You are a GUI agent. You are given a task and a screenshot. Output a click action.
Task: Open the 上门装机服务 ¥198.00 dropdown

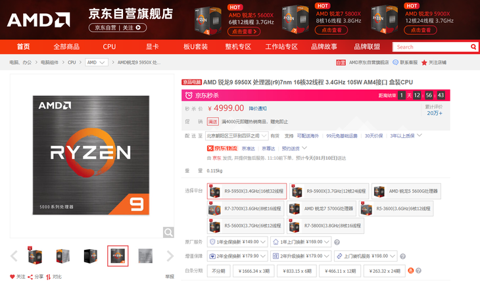point(366,256)
